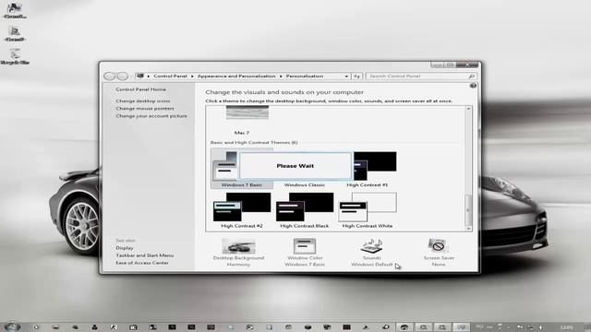Click the search magnifier in Control Panel
Image resolution: width=591 pixels, height=332 pixels.
[471, 76]
